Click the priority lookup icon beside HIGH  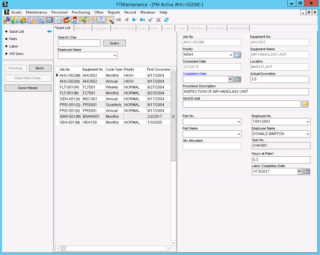[x=238, y=55]
